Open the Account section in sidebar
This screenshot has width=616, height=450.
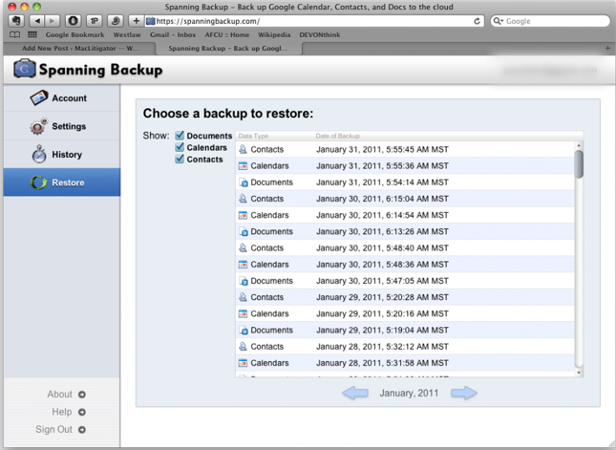click(x=61, y=98)
